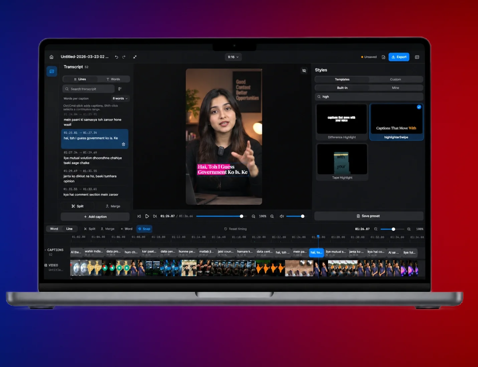Mute the audio via speaker icon

[282, 216]
